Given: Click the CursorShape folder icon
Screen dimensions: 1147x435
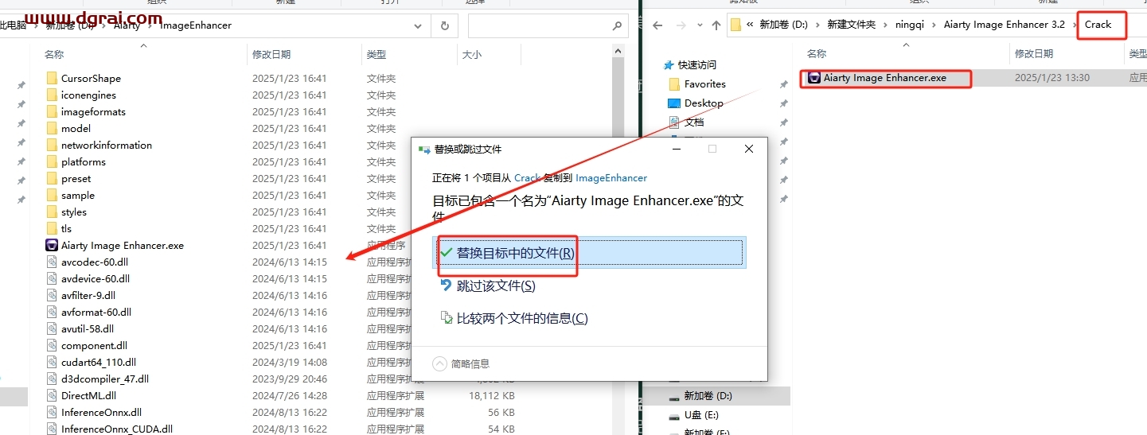Looking at the screenshot, I should click(52, 78).
